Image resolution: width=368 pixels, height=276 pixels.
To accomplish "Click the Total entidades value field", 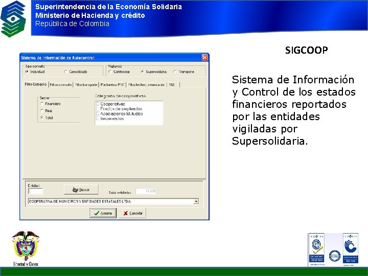I will (146, 191).
